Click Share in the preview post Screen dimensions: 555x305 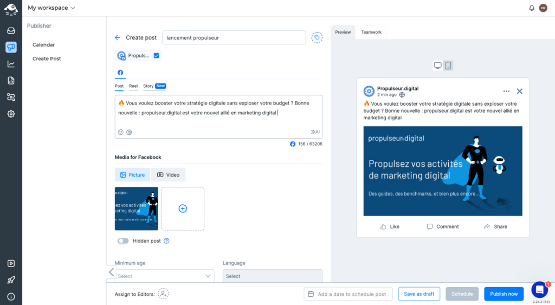tap(495, 227)
